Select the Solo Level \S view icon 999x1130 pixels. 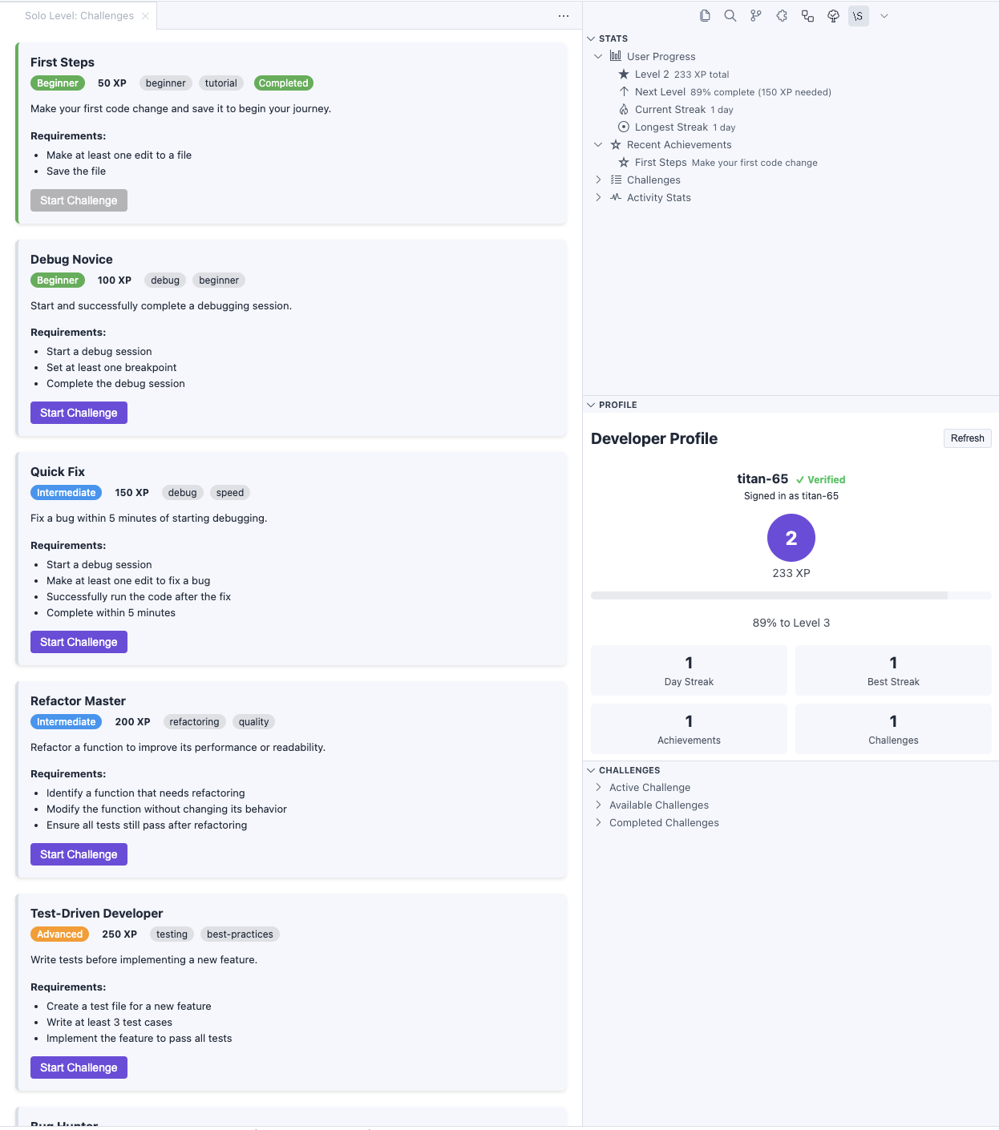859,16
